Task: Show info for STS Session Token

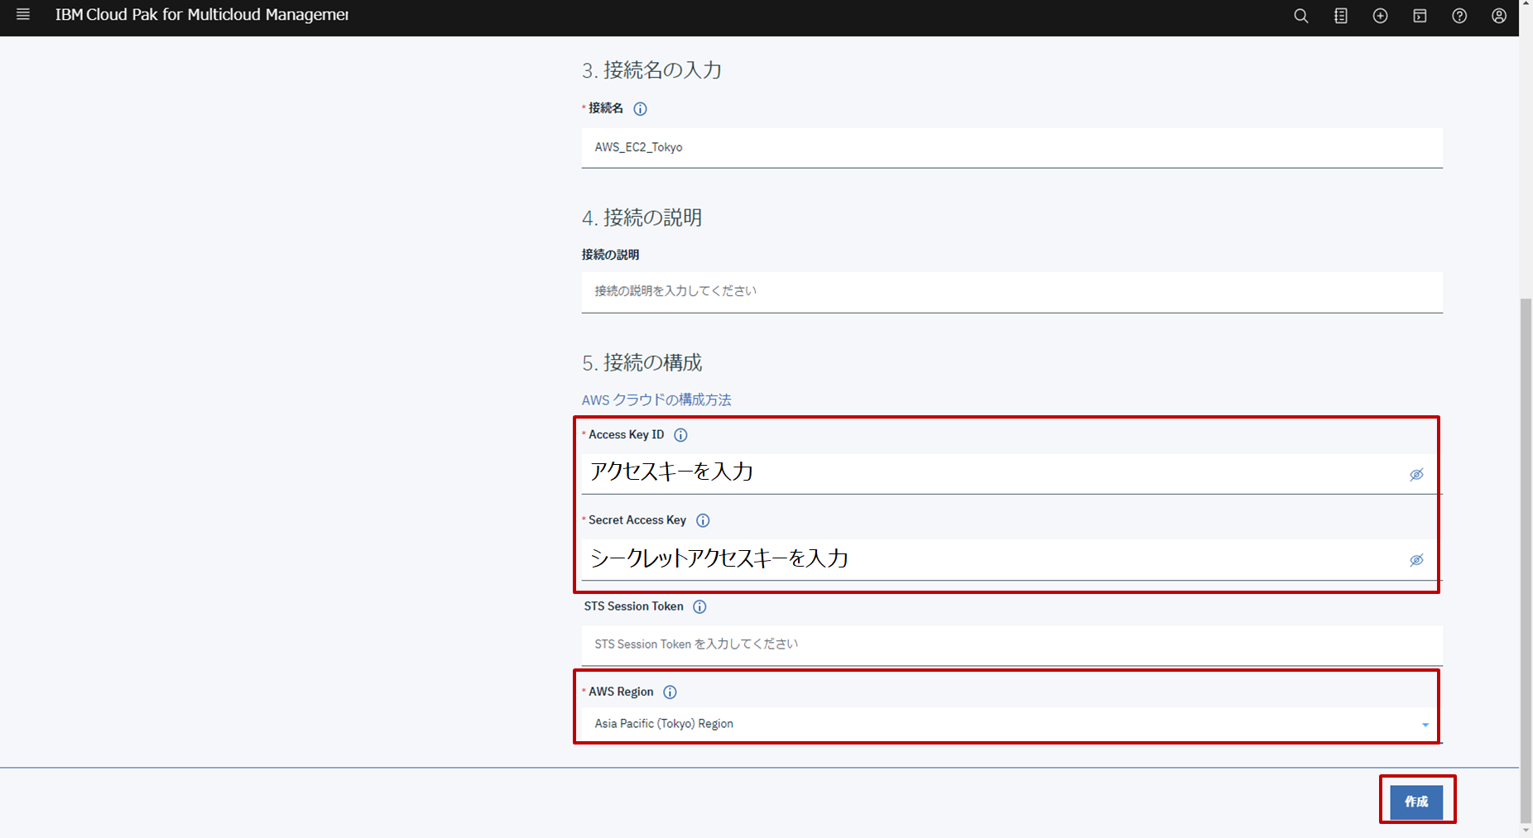Action: (699, 607)
